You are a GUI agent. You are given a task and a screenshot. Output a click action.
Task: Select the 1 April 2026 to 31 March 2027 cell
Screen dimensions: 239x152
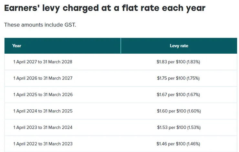click(43, 78)
